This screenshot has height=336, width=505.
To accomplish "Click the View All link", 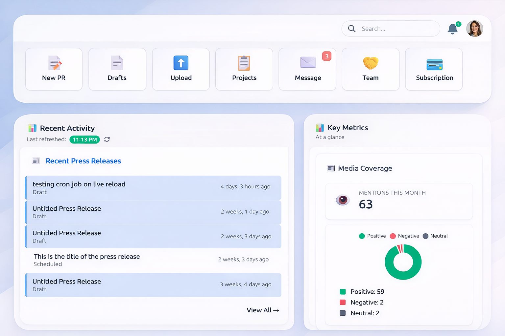I will [263, 310].
